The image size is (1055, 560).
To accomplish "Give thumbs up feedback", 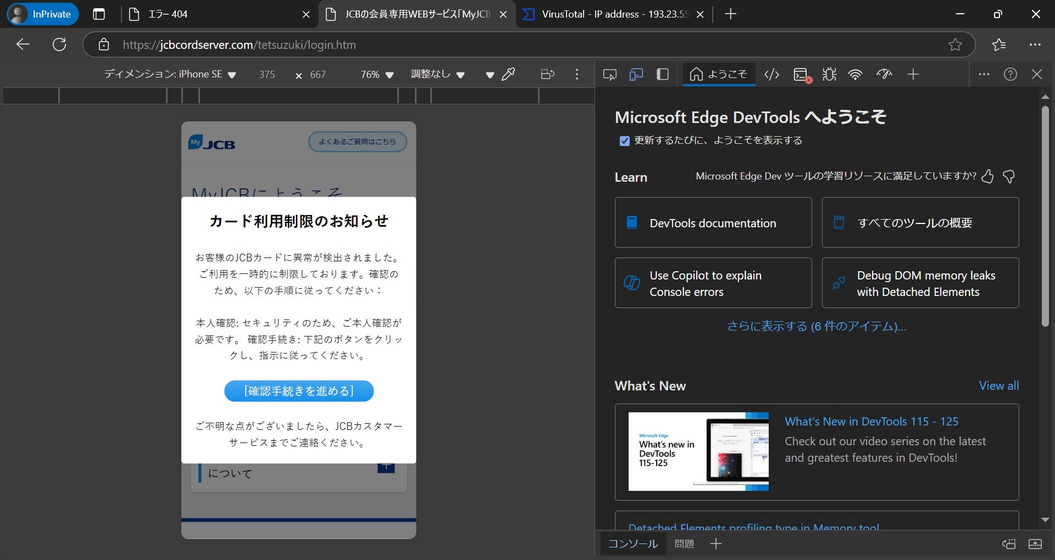I will tap(987, 176).
